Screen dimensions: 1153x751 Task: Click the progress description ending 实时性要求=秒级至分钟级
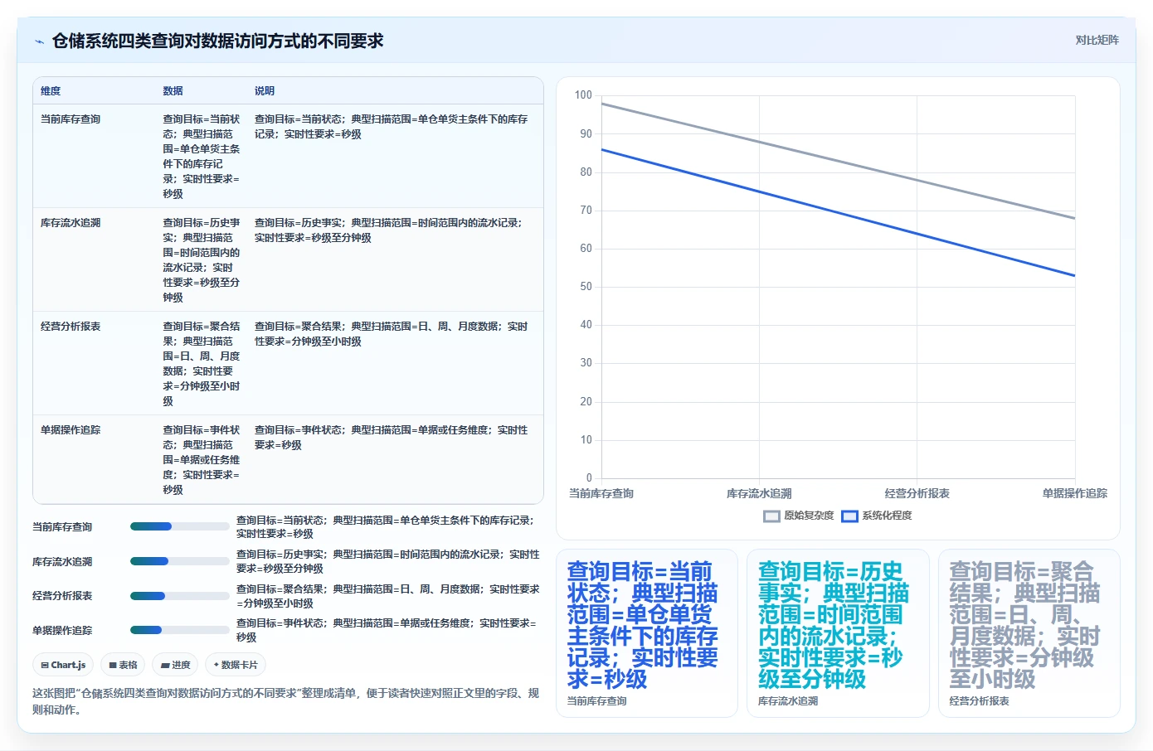388,561
